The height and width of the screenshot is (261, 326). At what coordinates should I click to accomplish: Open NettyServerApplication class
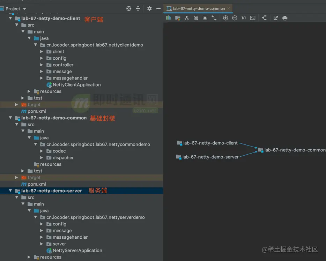77,251
